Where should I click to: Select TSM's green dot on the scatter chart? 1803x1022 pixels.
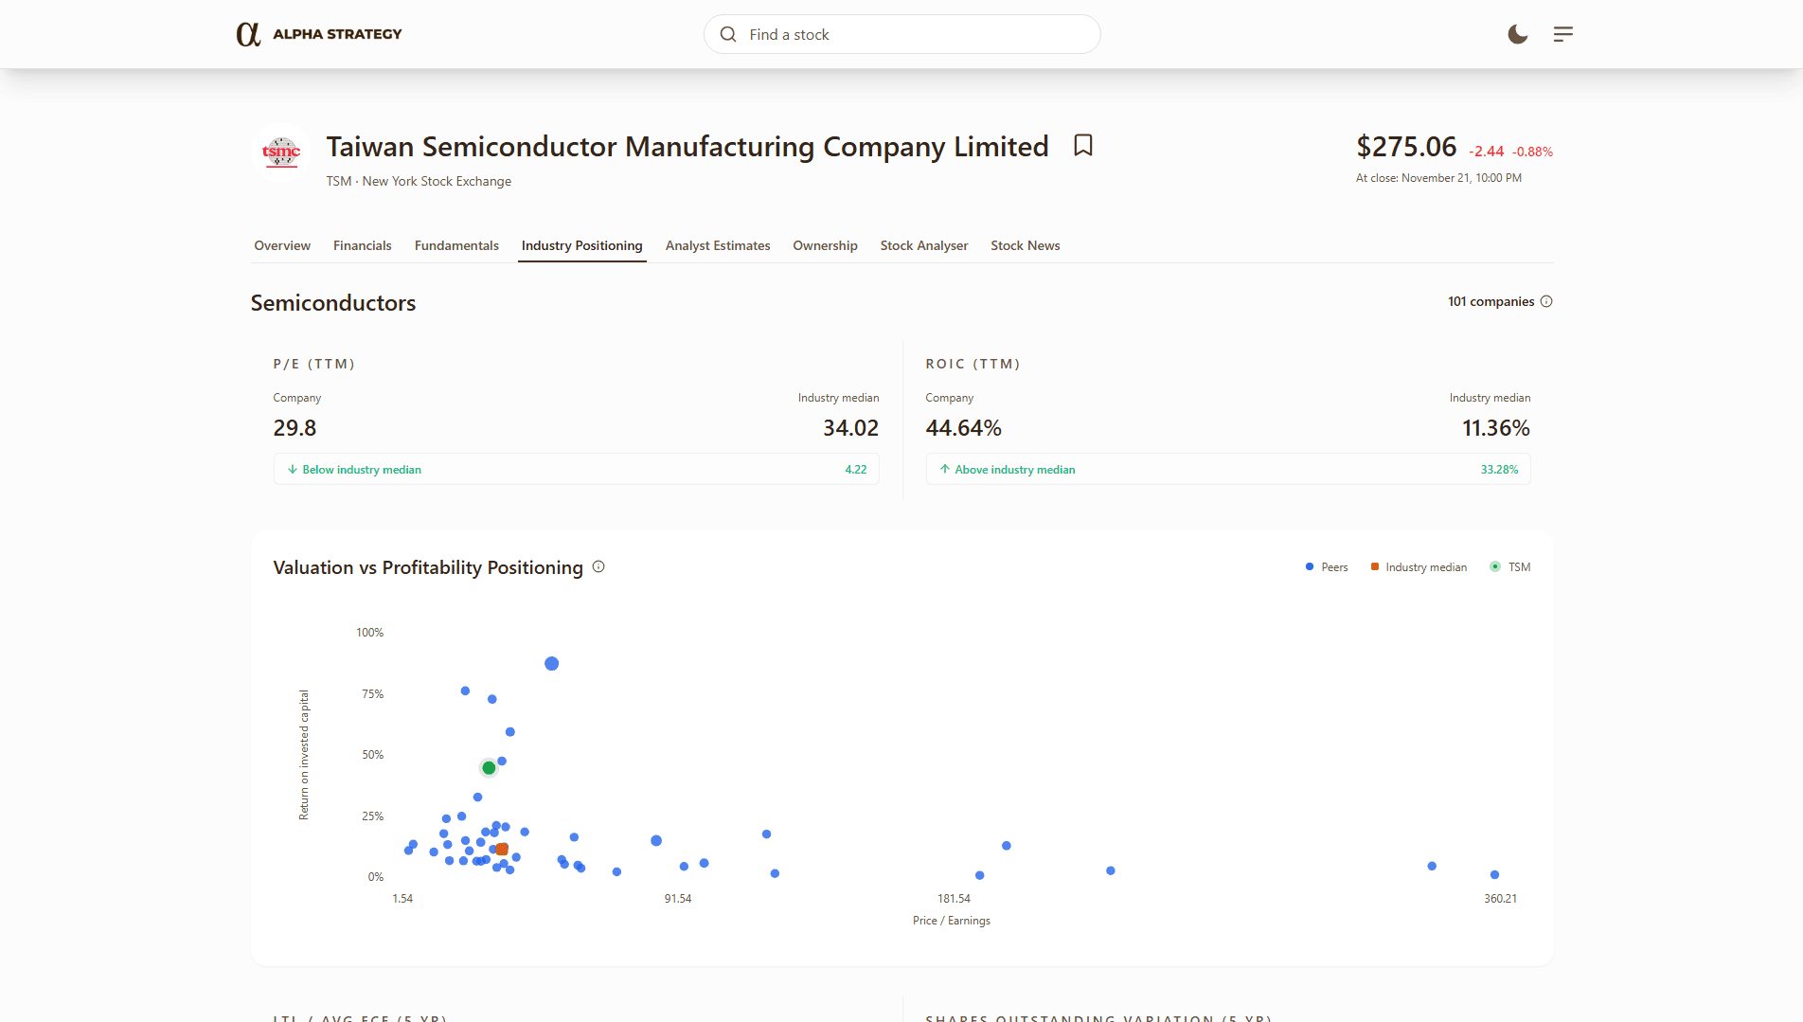click(489, 767)
